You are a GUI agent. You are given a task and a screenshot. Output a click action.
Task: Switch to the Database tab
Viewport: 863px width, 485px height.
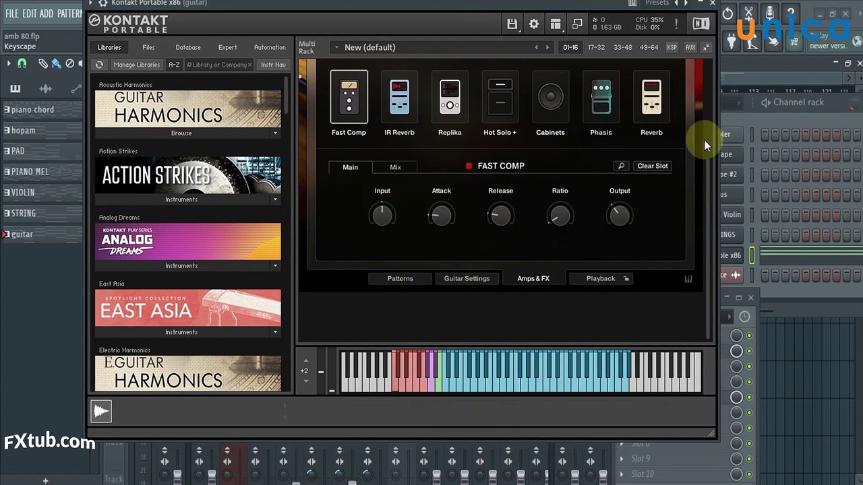[x=188, y=47]
